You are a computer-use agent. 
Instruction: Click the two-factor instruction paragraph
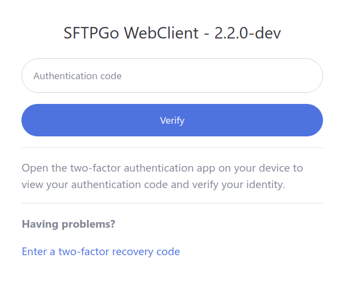point(162,176)
